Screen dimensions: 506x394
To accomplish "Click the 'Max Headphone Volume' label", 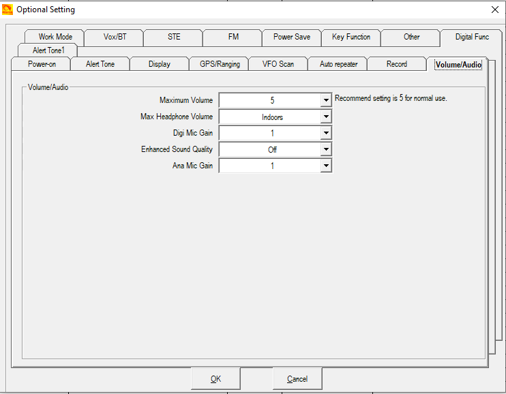I will [177, 117].
